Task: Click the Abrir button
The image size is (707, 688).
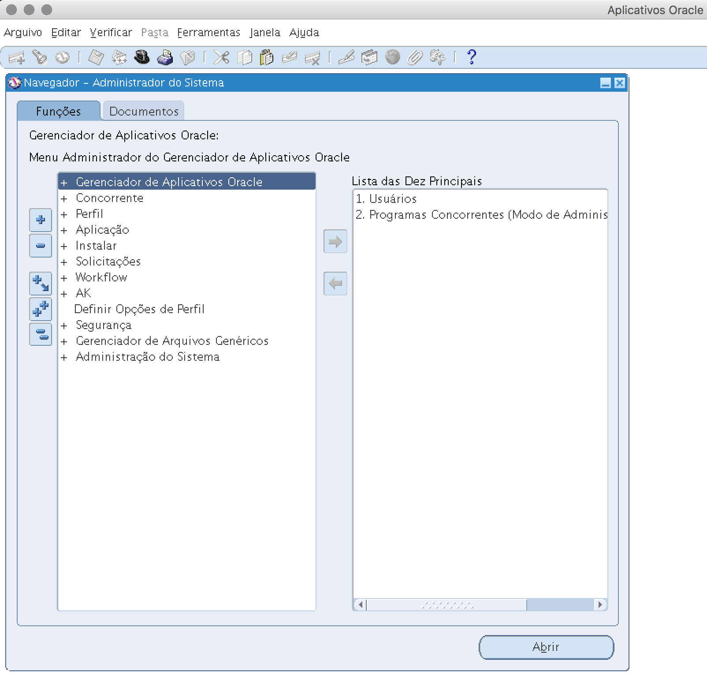Action: point(546,647)
